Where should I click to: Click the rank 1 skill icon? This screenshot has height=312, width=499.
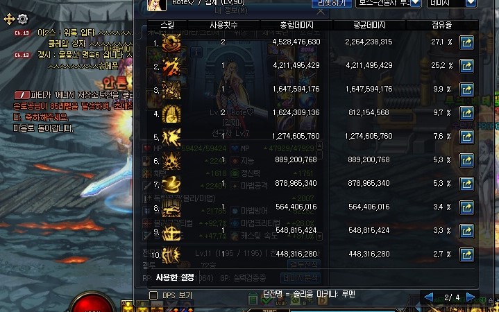pyautogui.click(x=171, y=43)
